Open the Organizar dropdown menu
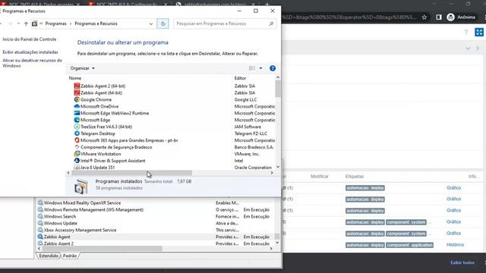Viewport: 486px width, 273px height. point(83,68)
